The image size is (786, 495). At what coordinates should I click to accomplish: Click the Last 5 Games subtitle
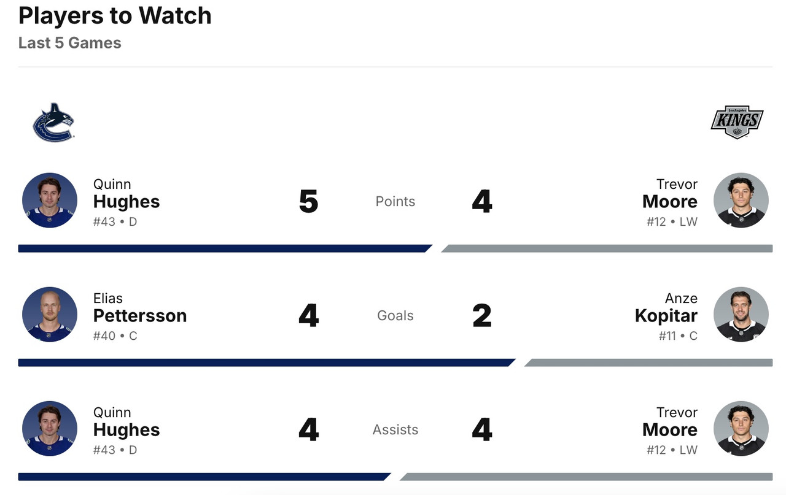tap(70, 43)
